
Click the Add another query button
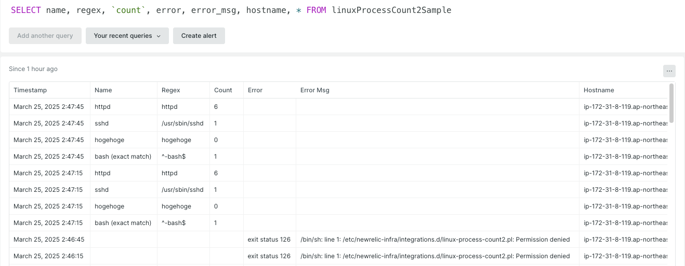pyautogui.click(x=45, y=36)
